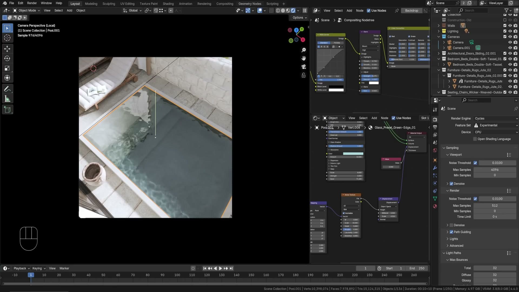
Task: Click the absorption Color swatch in shader node
Action: (353, 154)
